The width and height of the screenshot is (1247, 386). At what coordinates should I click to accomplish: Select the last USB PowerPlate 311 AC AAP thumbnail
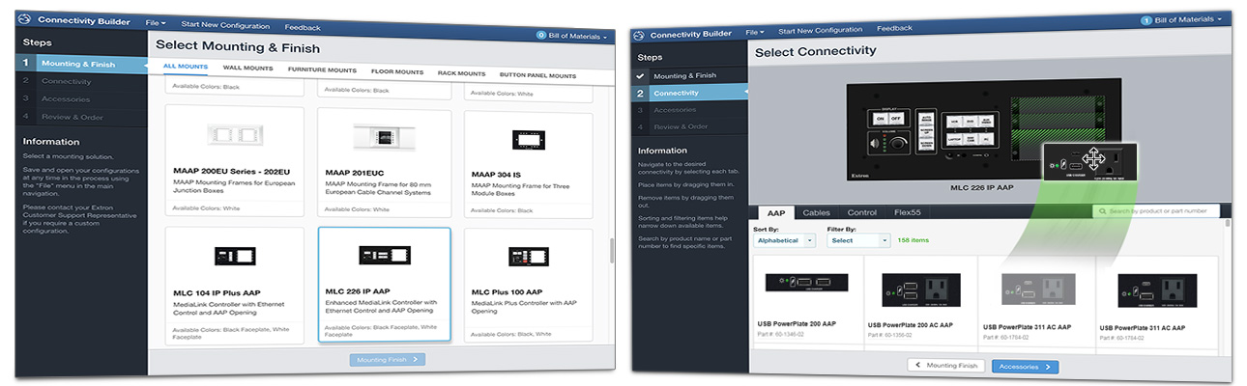pyautogui.click(x=1156, y=290)
